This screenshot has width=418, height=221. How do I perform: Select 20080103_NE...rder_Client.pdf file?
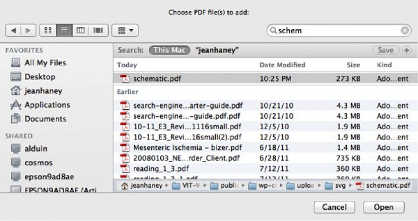(x=266, y=158)
